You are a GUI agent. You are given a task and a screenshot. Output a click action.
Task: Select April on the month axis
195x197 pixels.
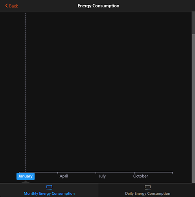pos(64,176)
